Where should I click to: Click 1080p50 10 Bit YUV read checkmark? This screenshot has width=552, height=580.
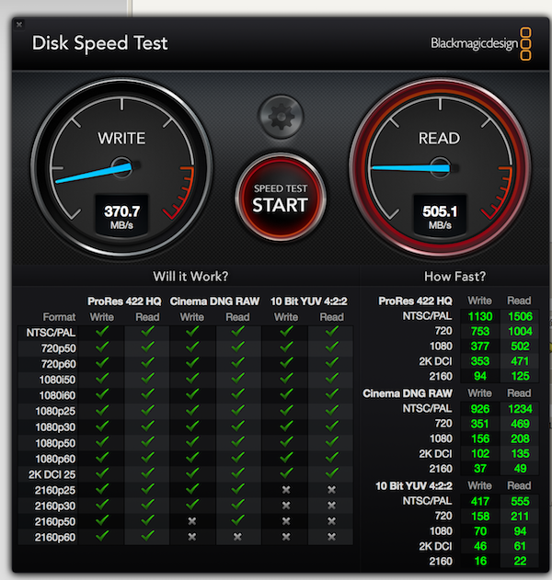pos(332,441)
